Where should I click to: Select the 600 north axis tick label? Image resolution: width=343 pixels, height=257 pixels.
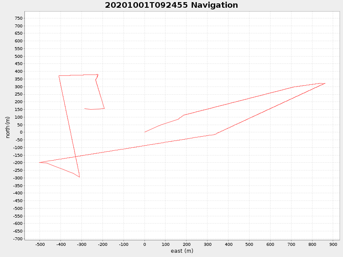click(x=18, y=41)
